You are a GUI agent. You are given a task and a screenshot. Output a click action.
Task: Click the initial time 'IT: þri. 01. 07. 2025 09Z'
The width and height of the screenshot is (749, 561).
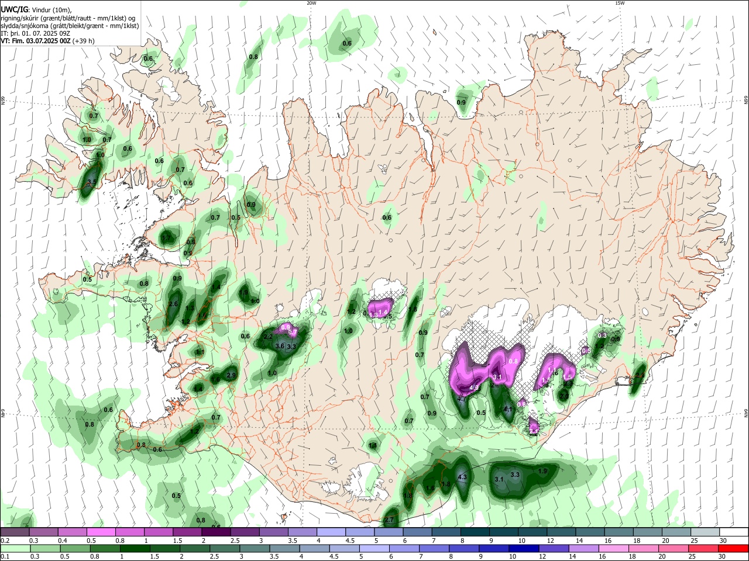[36, 33]
